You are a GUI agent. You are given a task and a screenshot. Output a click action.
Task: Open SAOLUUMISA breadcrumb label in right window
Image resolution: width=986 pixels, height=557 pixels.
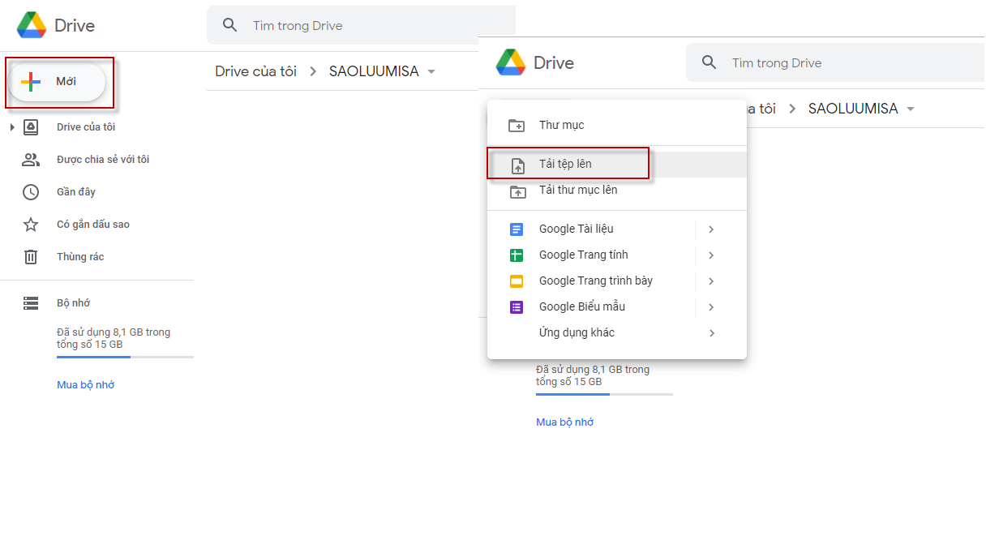coord(853,109)
